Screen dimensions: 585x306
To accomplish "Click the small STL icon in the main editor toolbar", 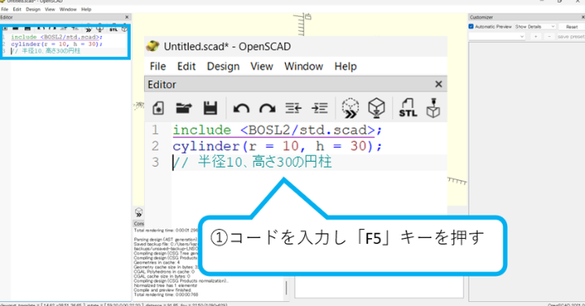I will (x=113, y=29).
